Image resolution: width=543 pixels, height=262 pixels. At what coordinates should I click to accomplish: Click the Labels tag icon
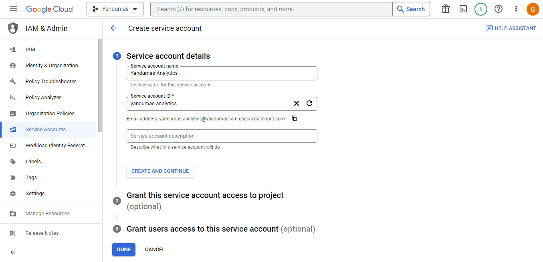point(13,162)
